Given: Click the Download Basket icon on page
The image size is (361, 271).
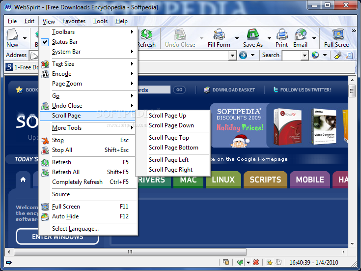Looking at the screenshot, I should tap(207, 90).
